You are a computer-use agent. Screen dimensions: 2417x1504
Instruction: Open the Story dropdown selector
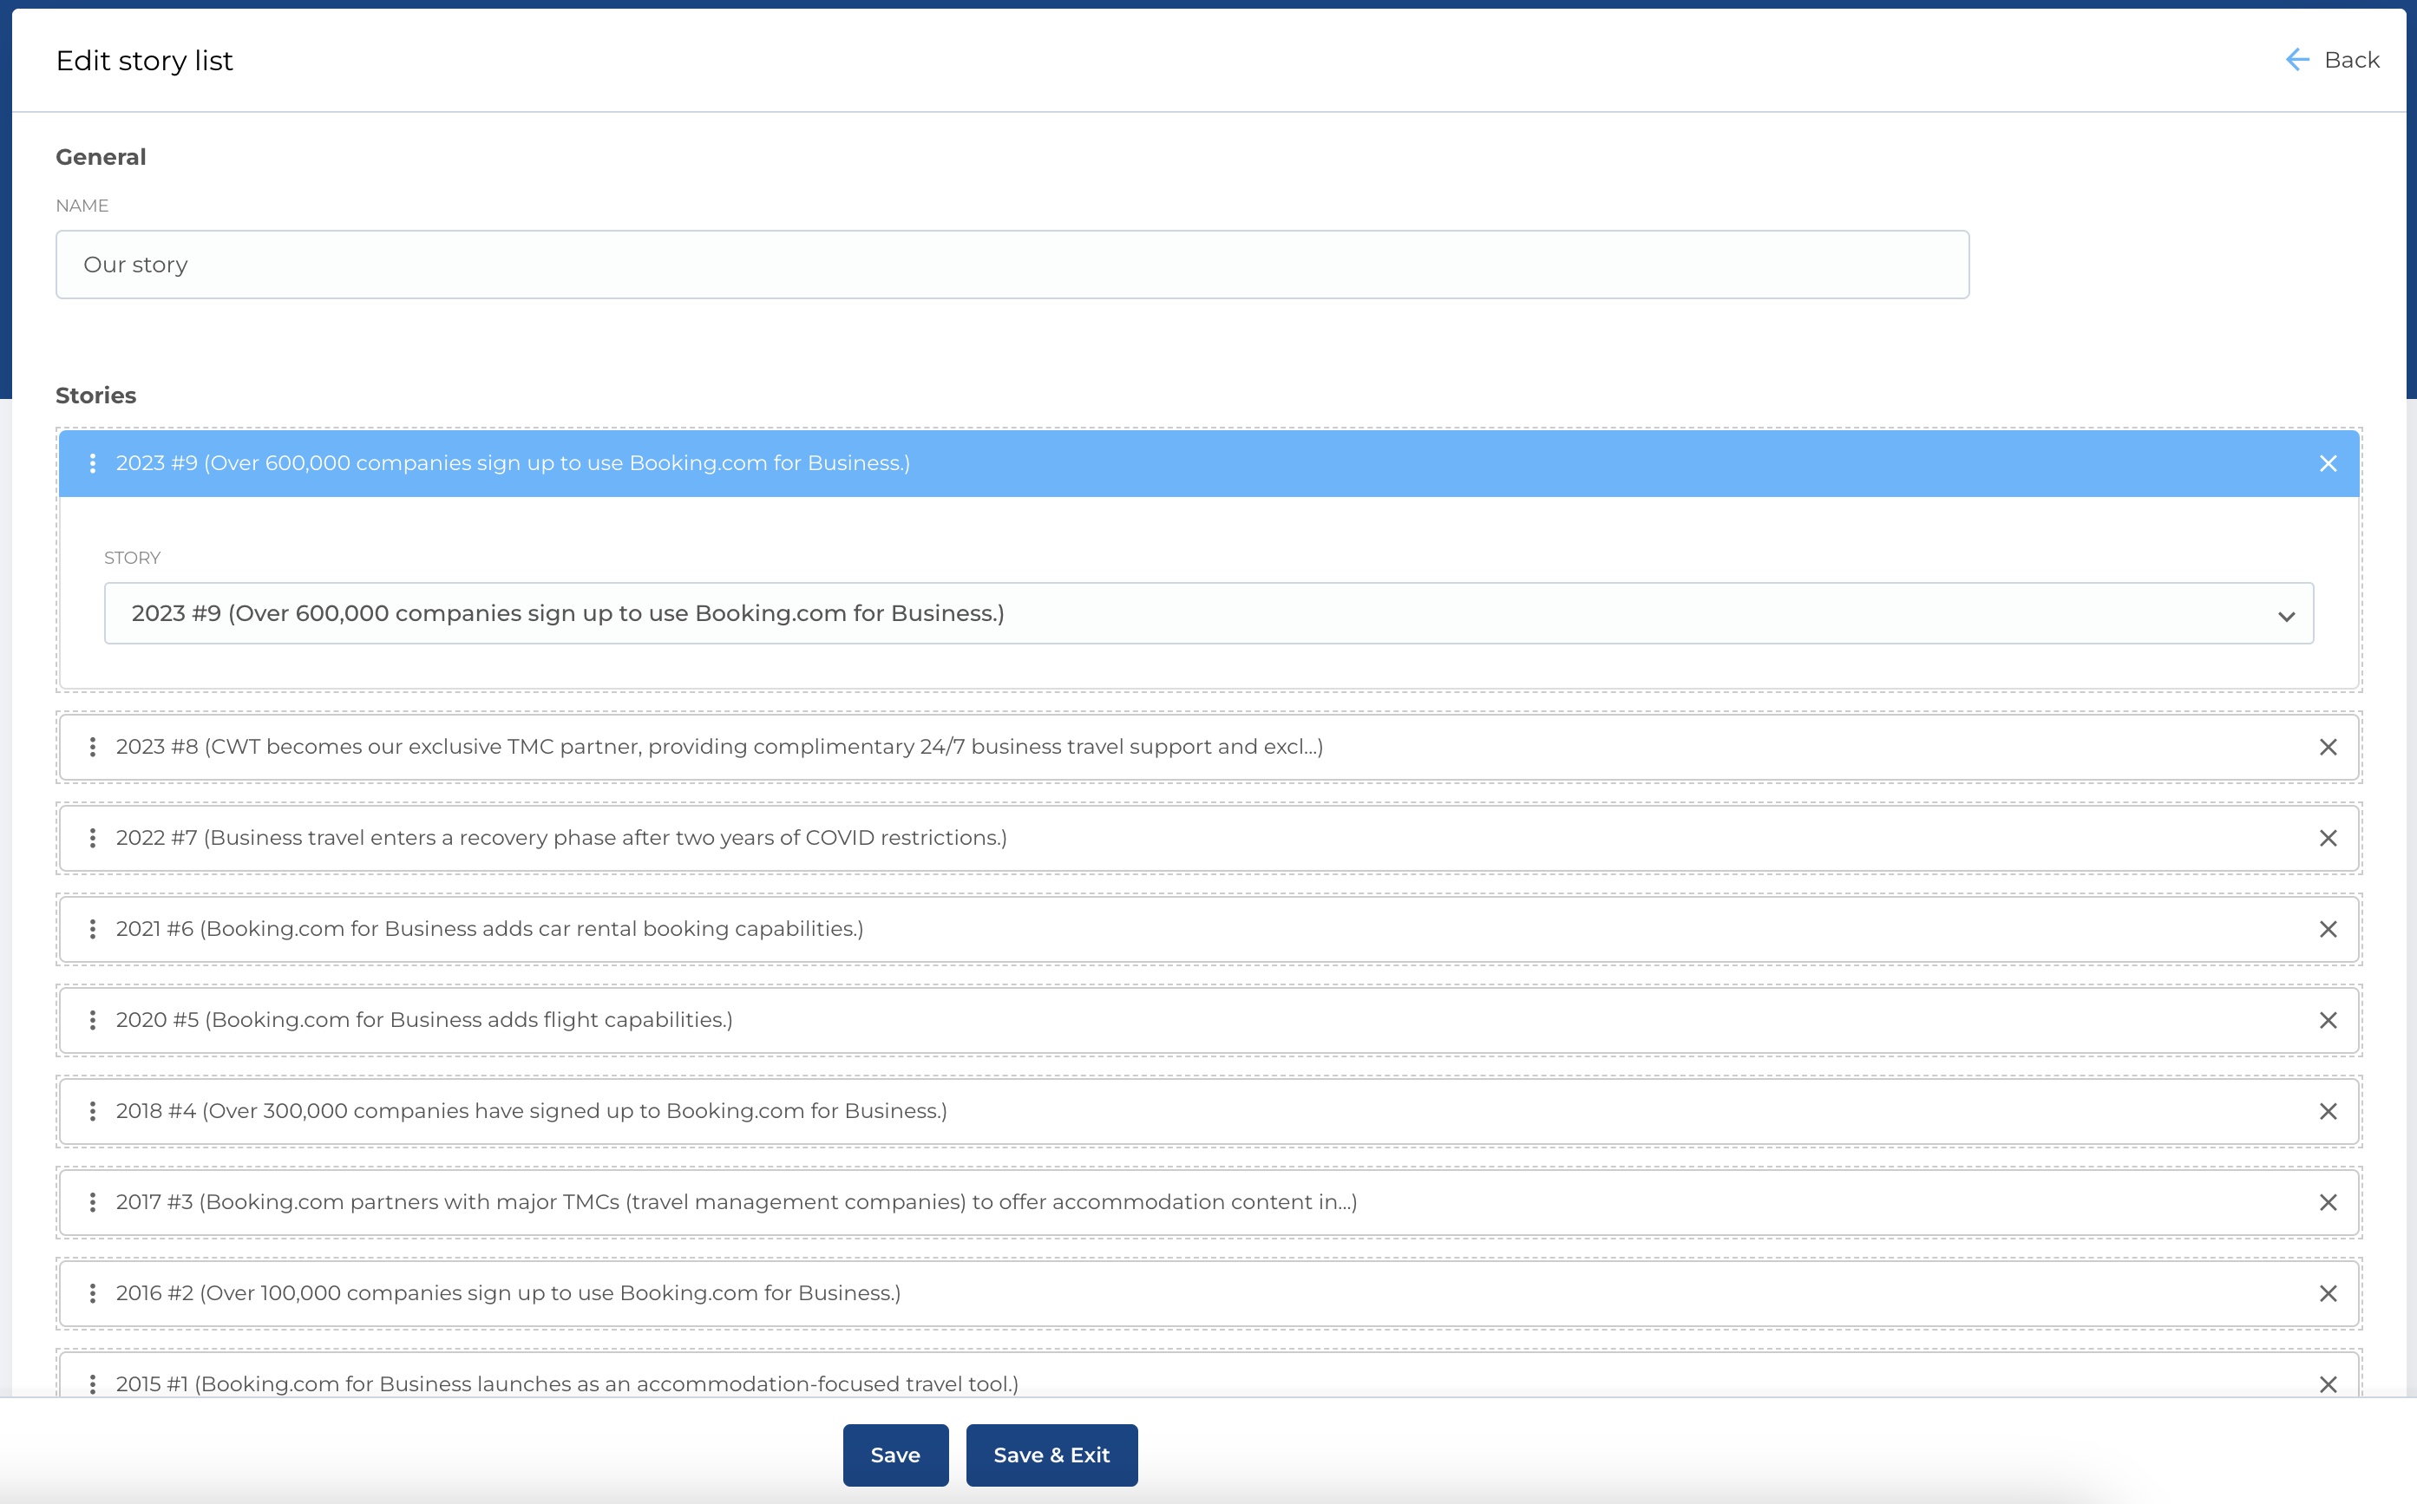[x=1208, y=614]
